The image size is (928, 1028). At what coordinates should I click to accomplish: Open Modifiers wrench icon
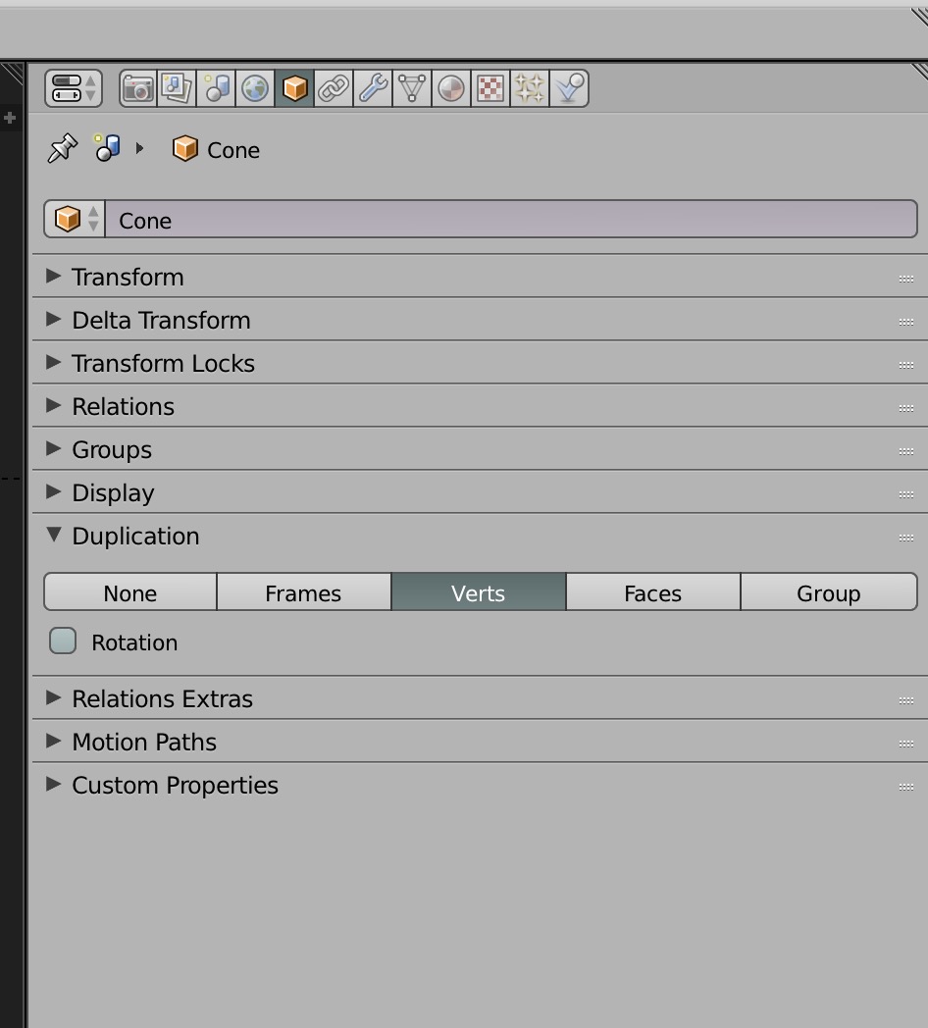pyautogui.click(x=373, y=88)
